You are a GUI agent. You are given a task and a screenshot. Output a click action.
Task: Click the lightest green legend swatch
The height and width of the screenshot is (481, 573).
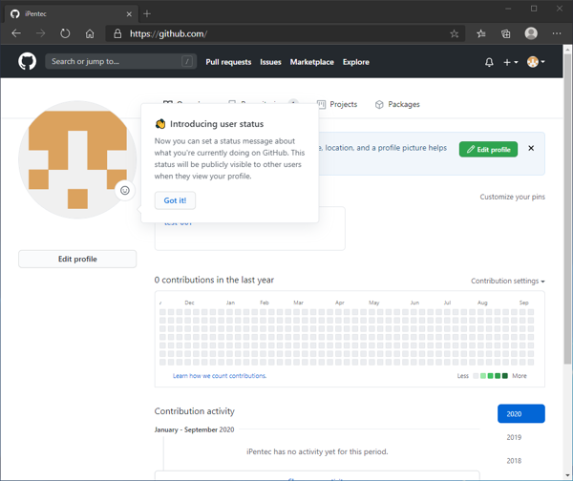[483, 376]
